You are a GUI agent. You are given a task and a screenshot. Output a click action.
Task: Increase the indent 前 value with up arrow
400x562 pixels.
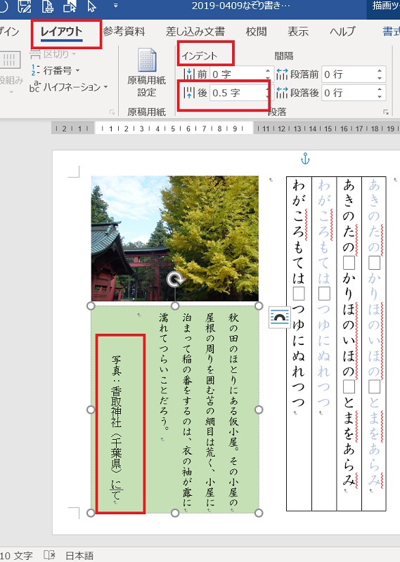point(268,71)
